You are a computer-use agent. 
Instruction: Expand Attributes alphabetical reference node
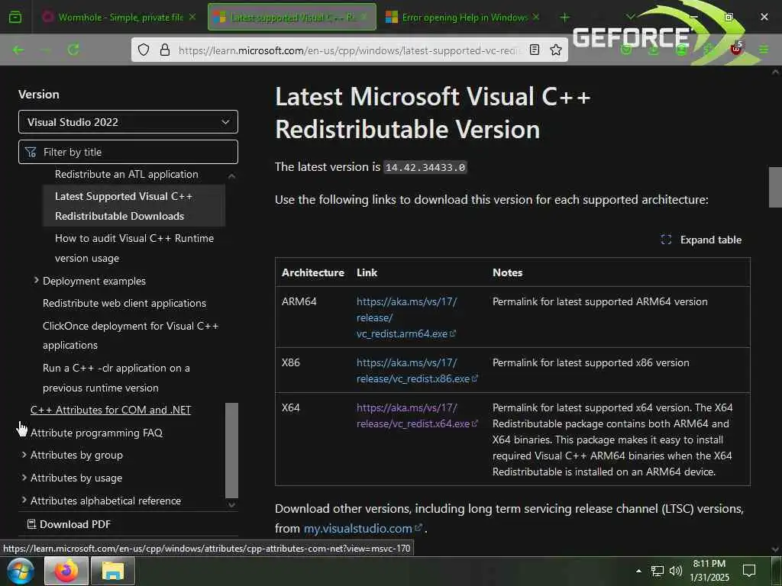tap(24, 500)
